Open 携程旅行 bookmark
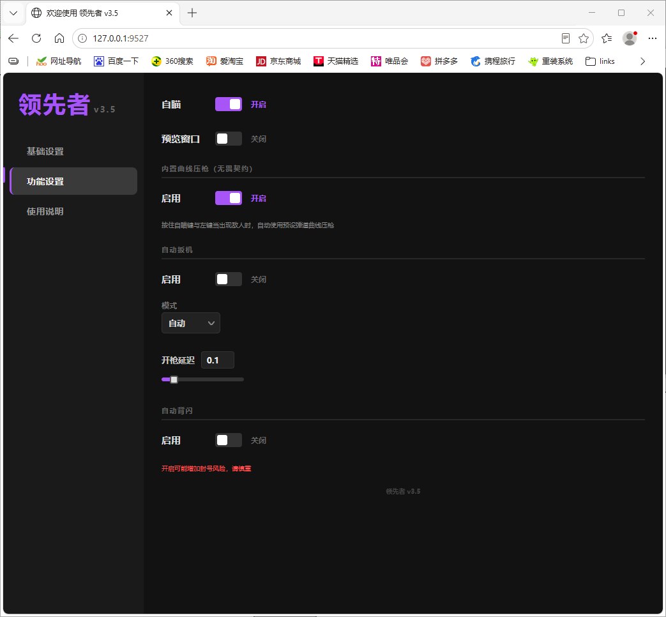666x617 pixels. click(x=493, y=61)
